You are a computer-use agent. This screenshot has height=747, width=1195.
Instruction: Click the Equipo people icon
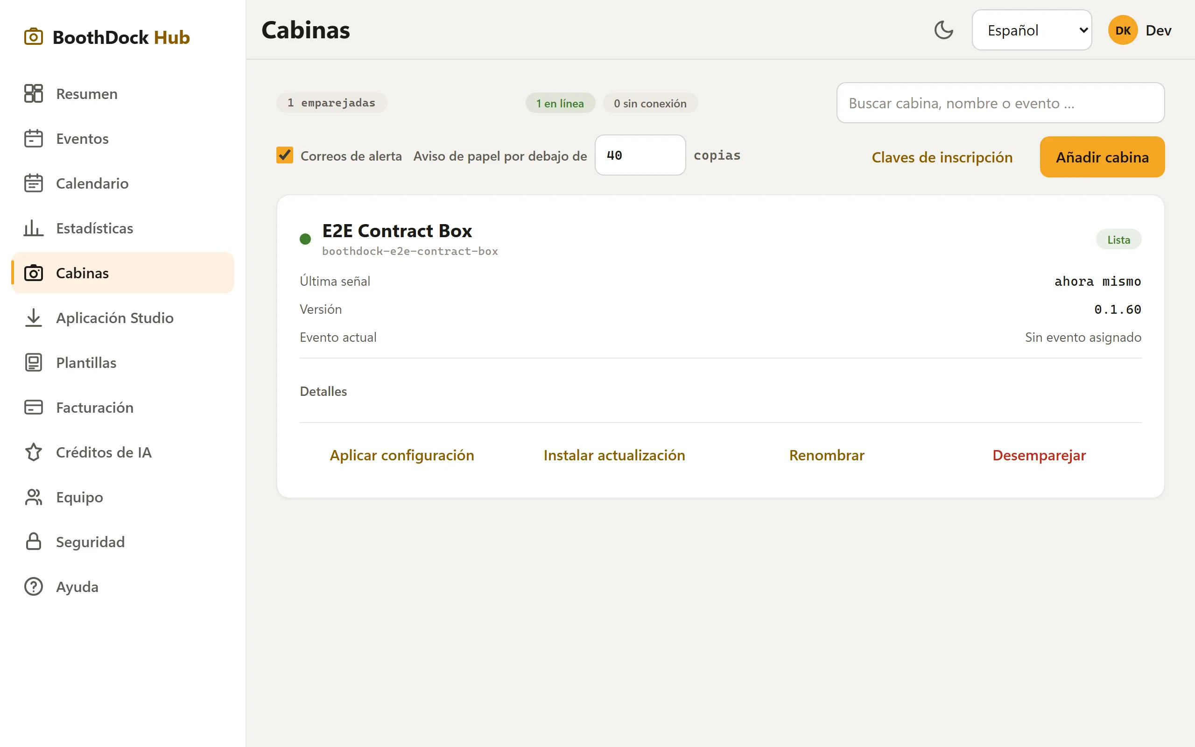pos(34,497)
